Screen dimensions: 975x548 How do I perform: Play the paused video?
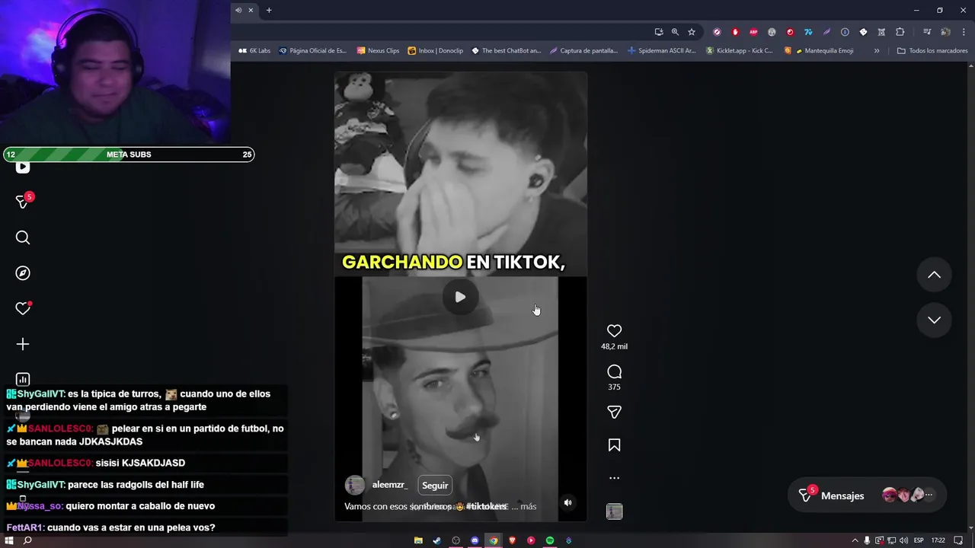coord(460,297)
